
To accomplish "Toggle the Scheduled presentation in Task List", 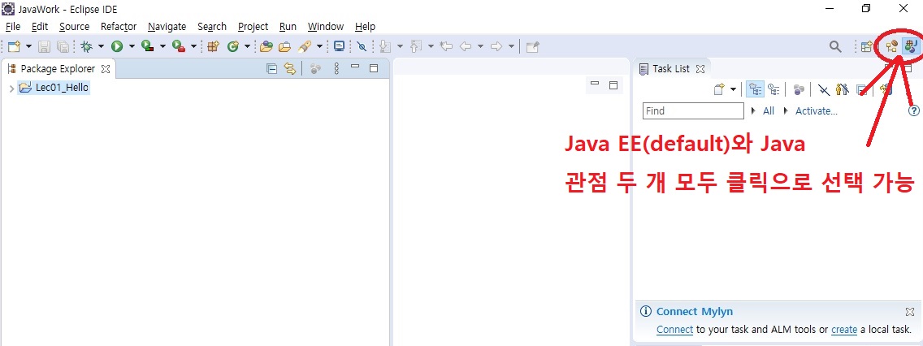I will 773,89.
